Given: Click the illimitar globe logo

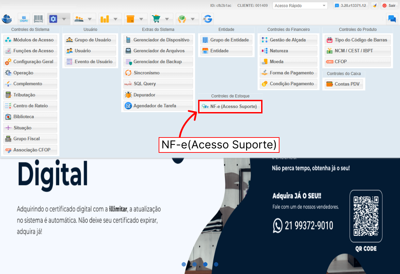Looking at the screenshot, I should (7, 19).
